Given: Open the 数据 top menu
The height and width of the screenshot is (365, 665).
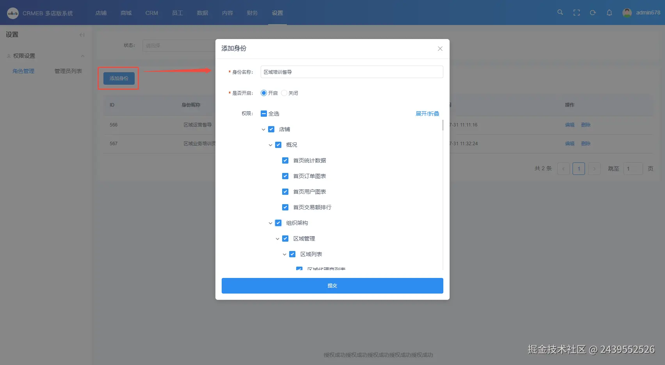Looking at the screenshot, I should click(203, 13).
